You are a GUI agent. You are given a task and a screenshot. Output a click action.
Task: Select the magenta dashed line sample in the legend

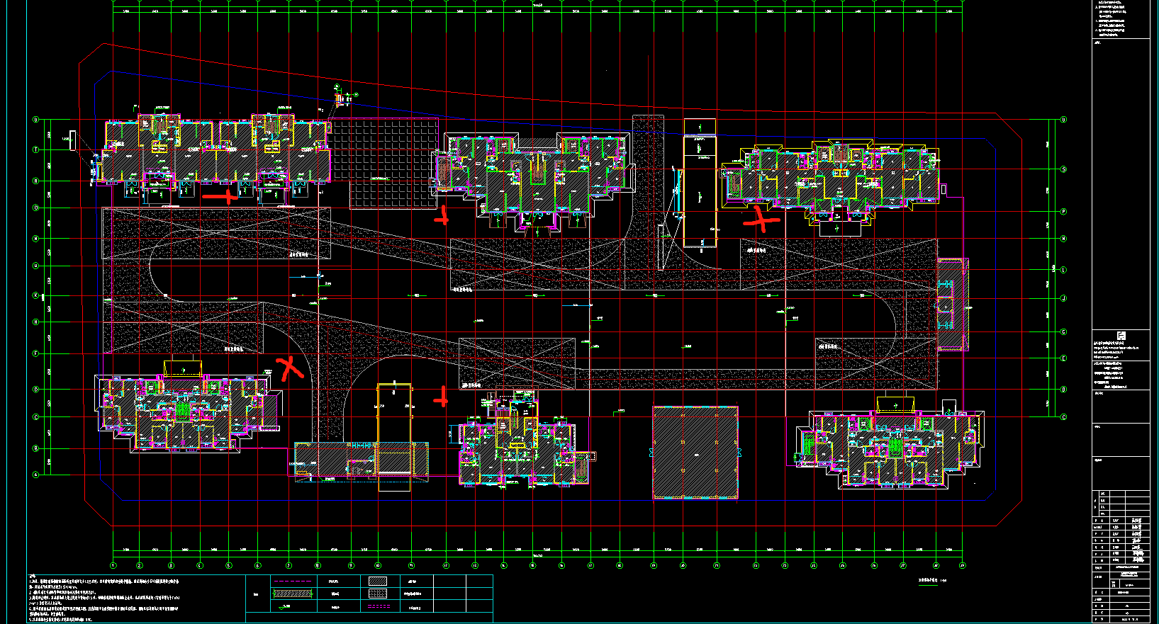(x=292, y=582)
